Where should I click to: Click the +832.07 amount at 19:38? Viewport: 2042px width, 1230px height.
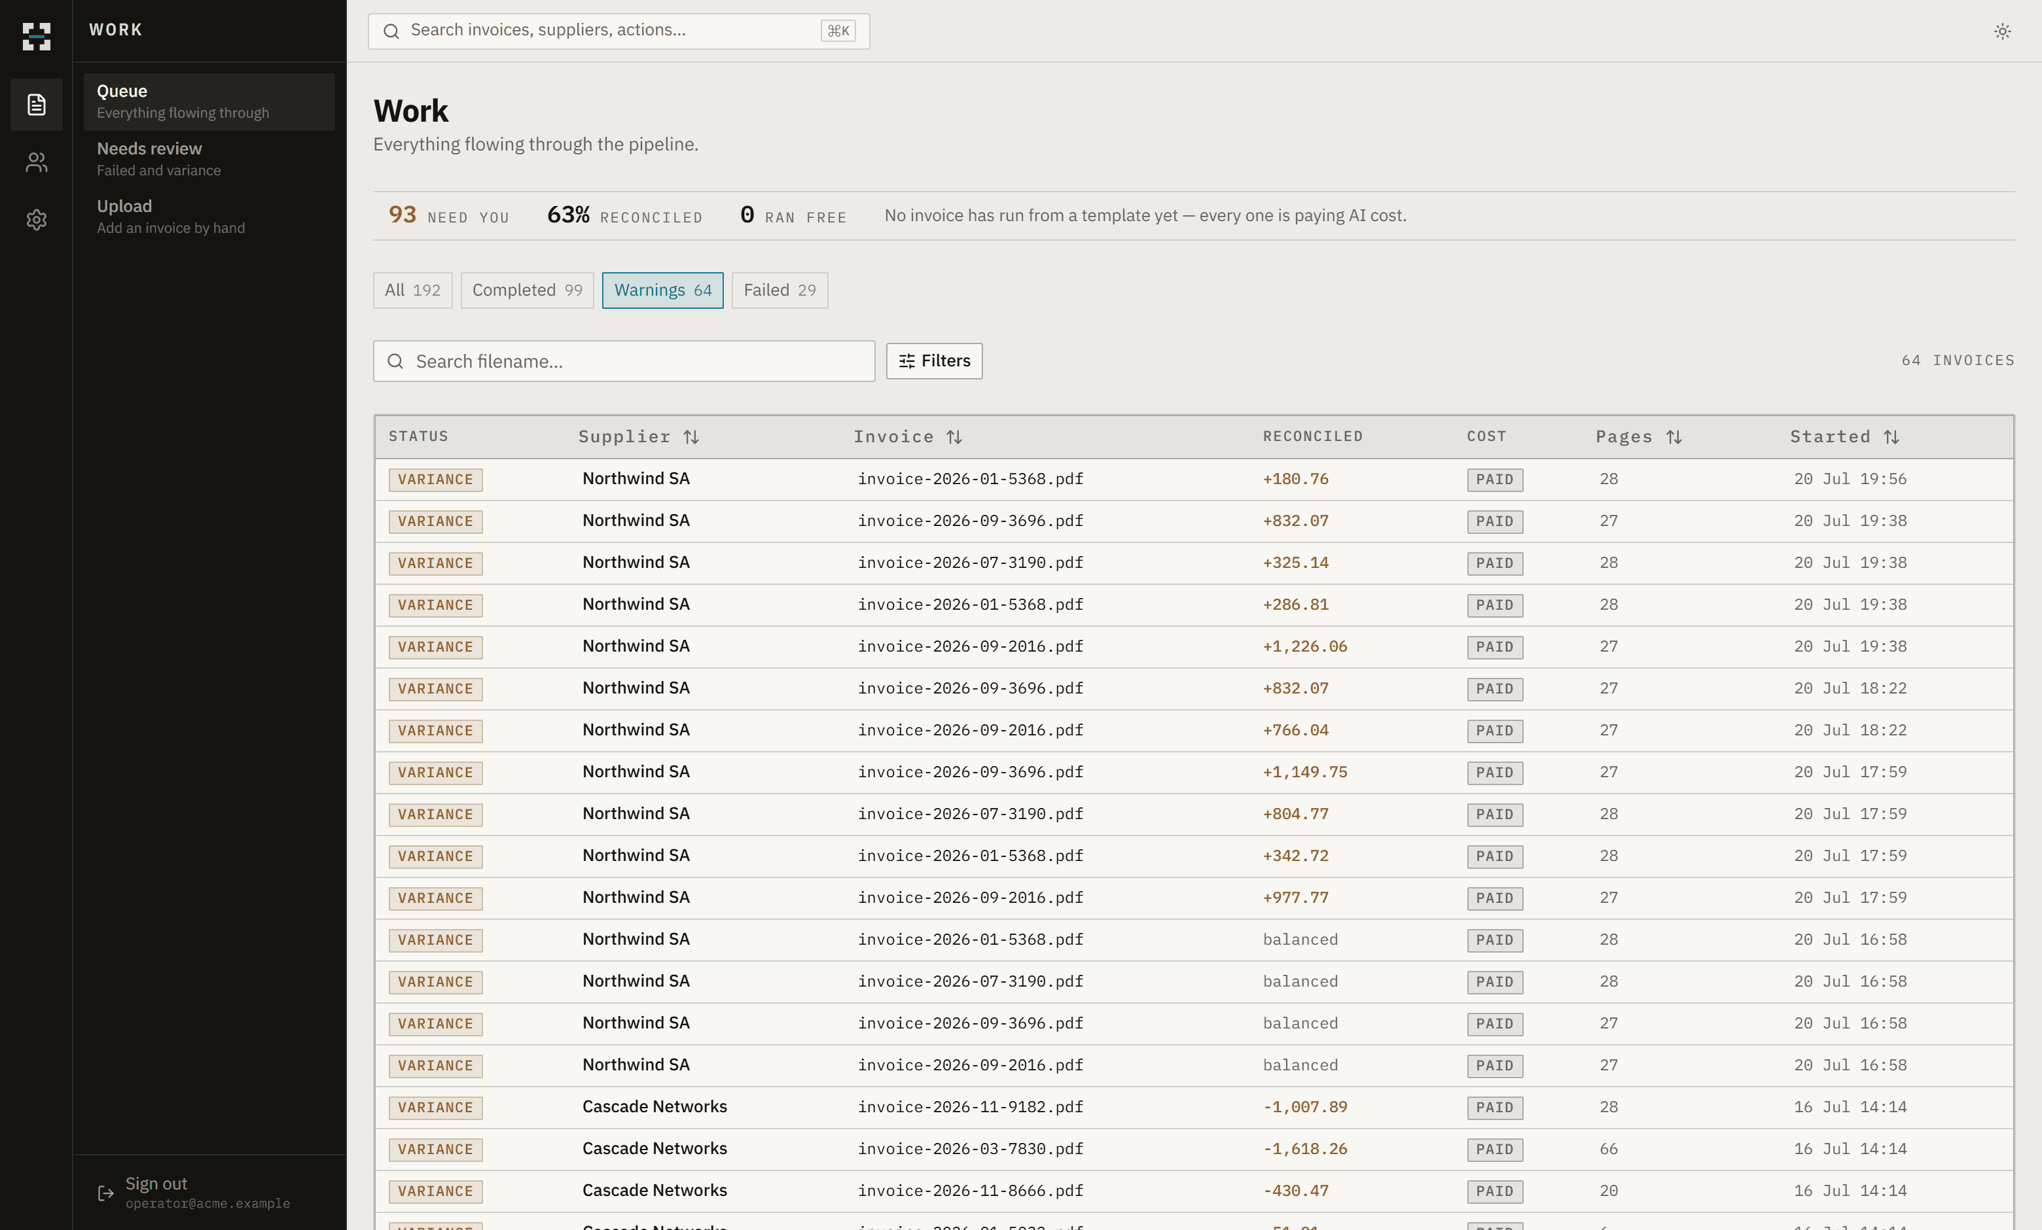point(1295,521)
